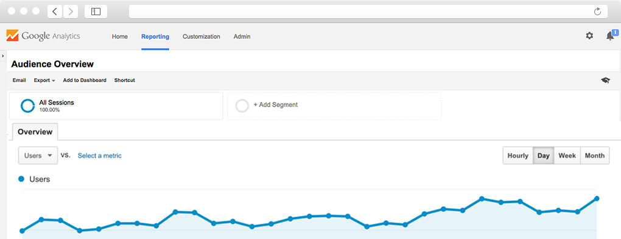Click the last data point on Users graph
The height and width of the screenshot is (239, 621).
click(x=597, y=199)
